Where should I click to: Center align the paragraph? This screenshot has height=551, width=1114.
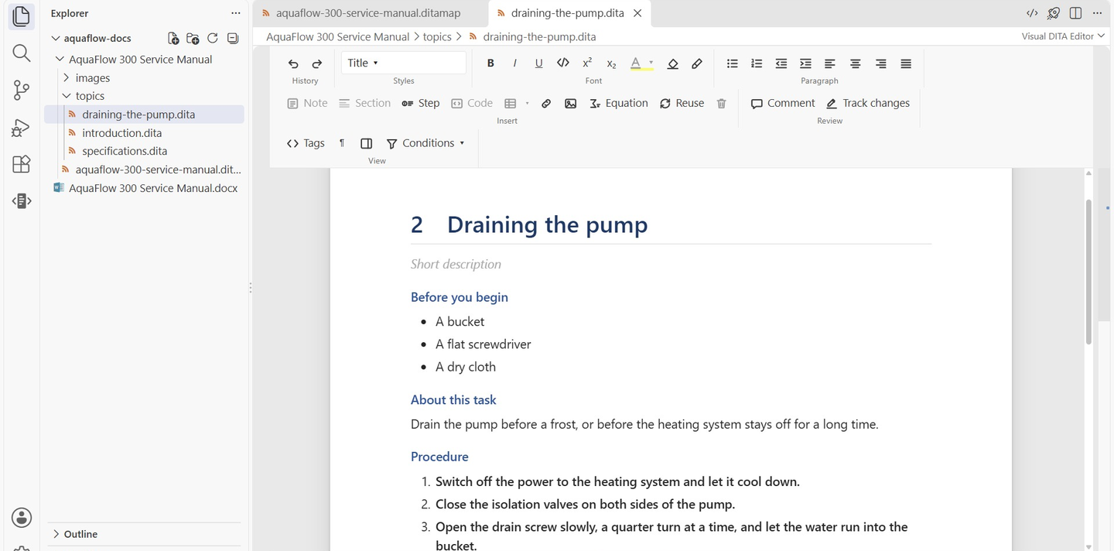pyautogui.click(x=856, y=63)
